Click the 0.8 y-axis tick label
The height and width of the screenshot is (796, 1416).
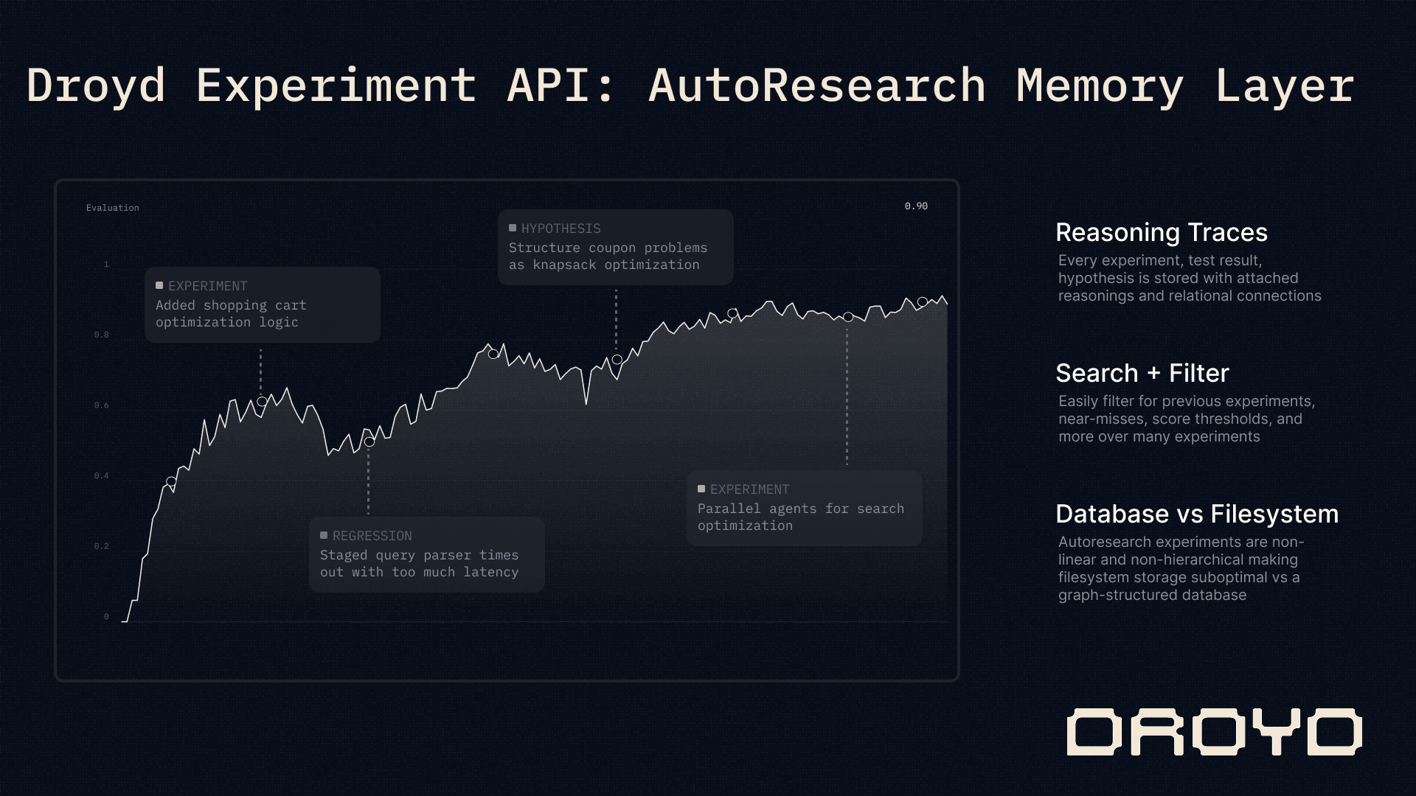pyautogui.click(x=102, y=335)
